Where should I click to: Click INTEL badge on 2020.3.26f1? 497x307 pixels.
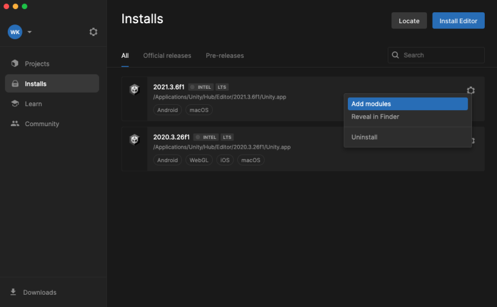206,137
